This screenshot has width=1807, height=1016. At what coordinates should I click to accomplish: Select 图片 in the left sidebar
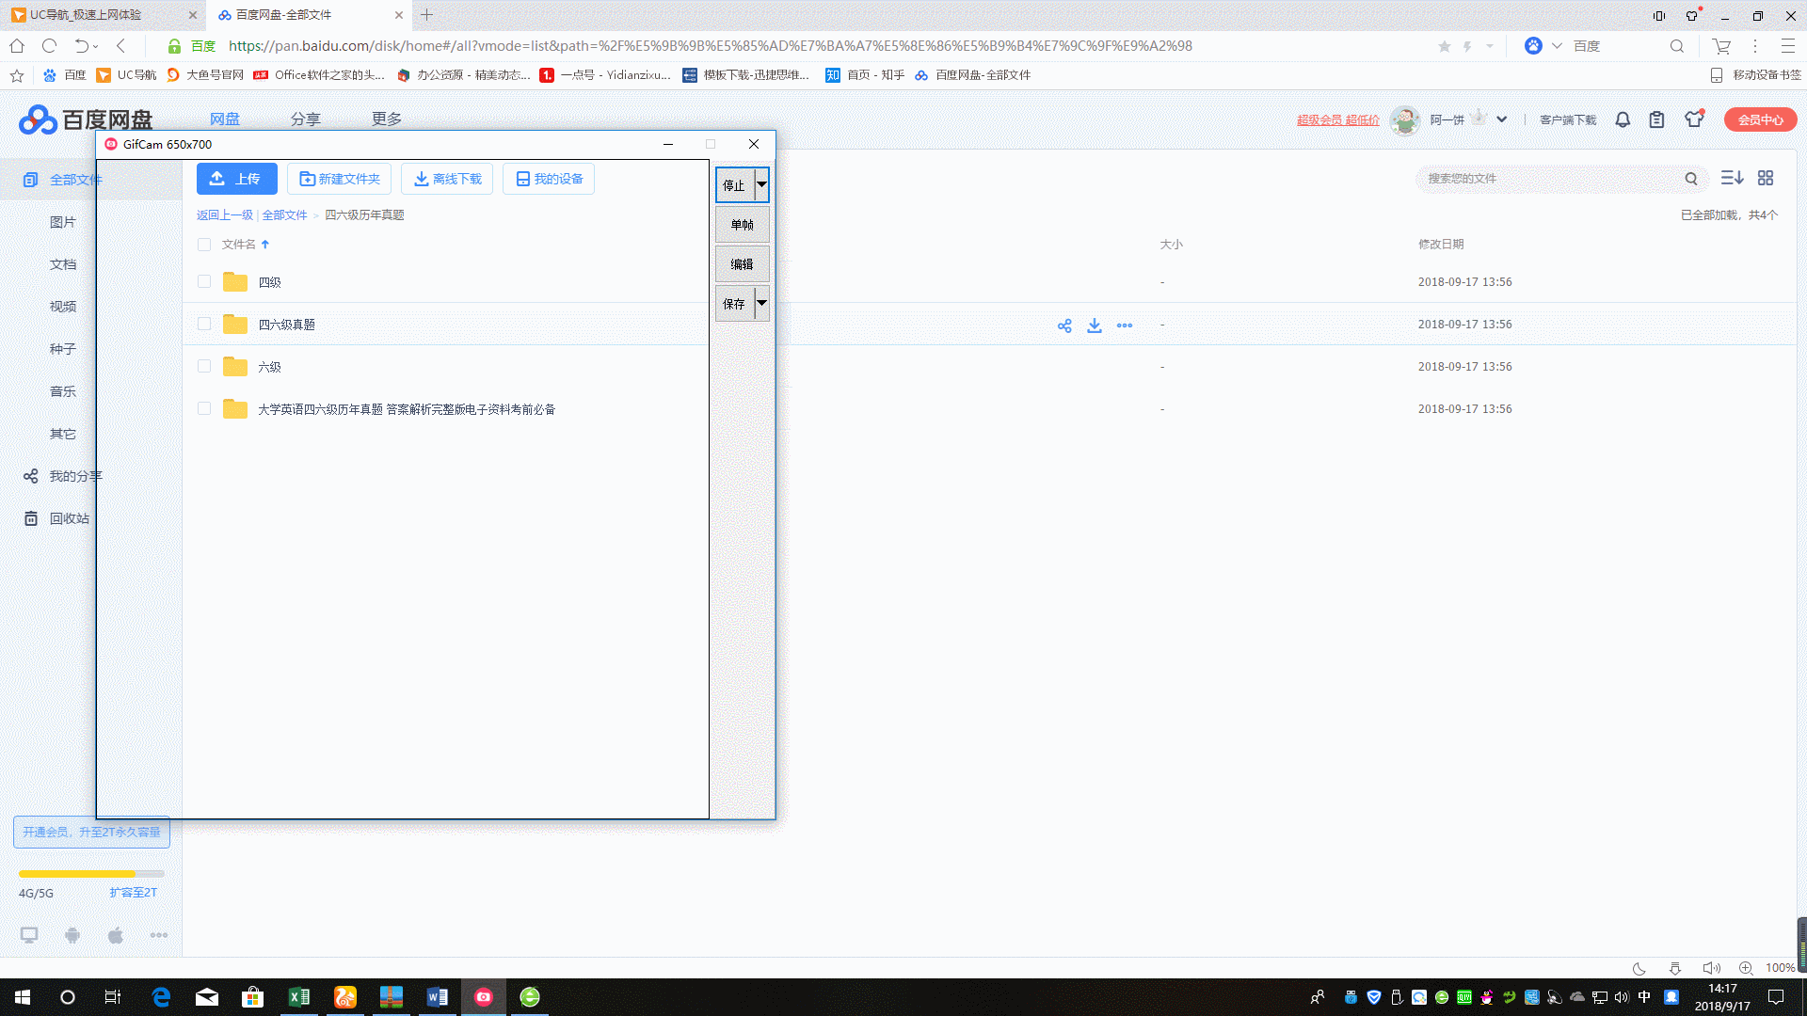63,222
